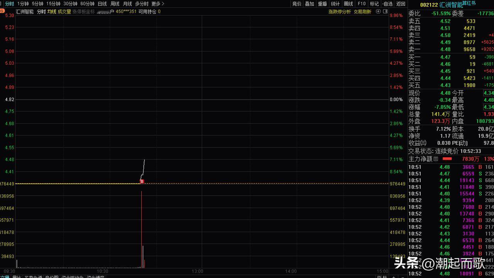The image size is (494, 278).
Task: Open the 月线 monthly chart tab
Action: coord(127,4)
